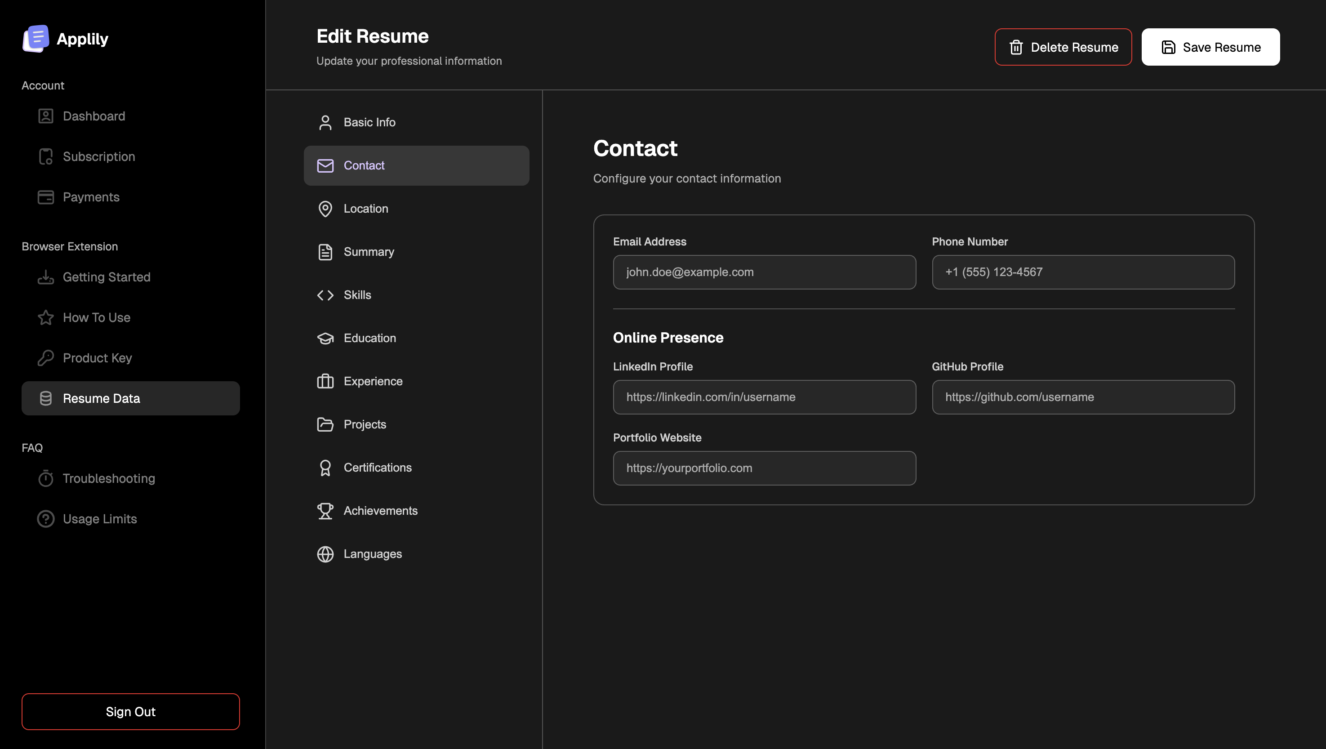
Task: Click the Applily logo icon
Action: click(x=36, y=39)
